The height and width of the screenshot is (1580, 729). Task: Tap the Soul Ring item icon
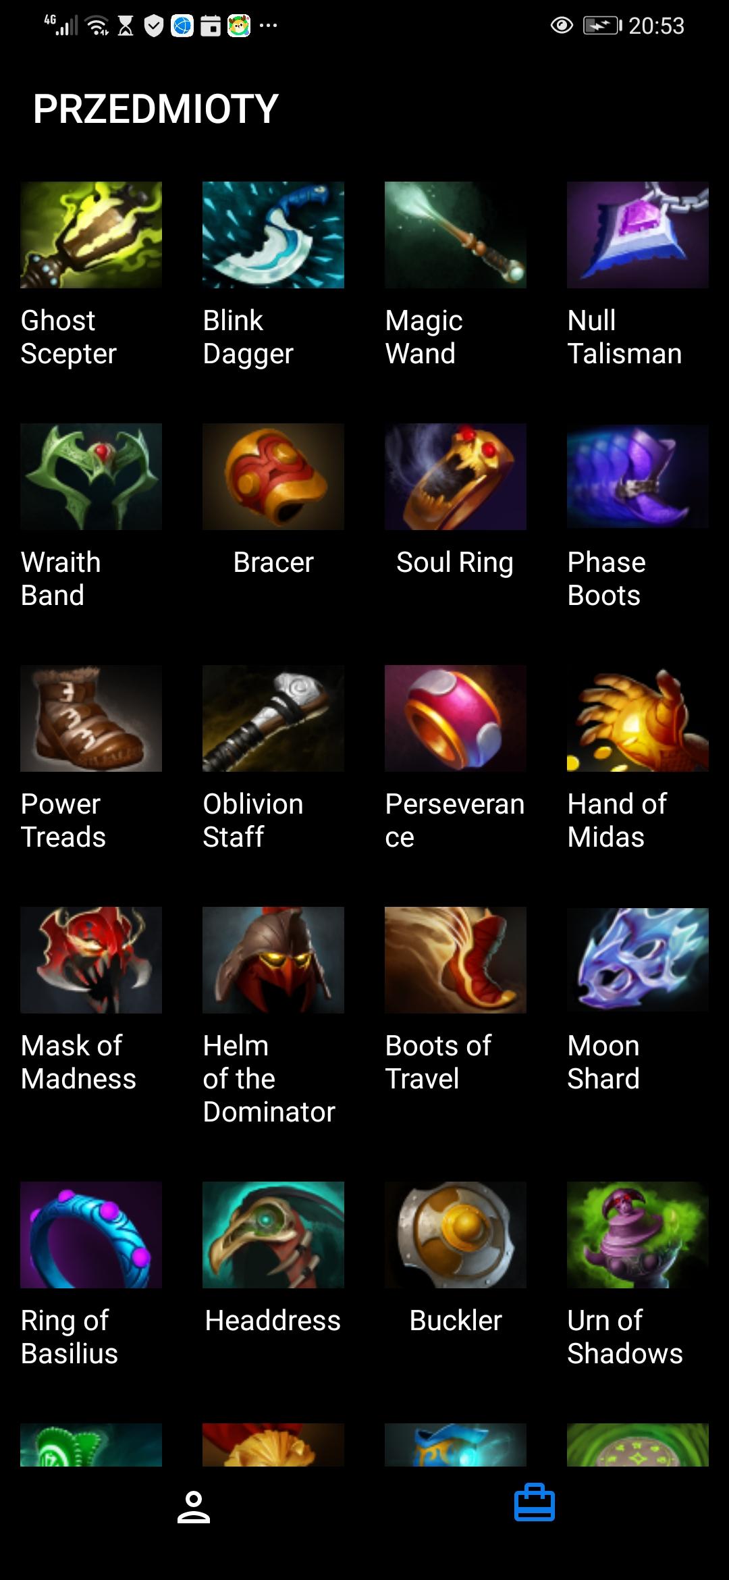[456, 477]
